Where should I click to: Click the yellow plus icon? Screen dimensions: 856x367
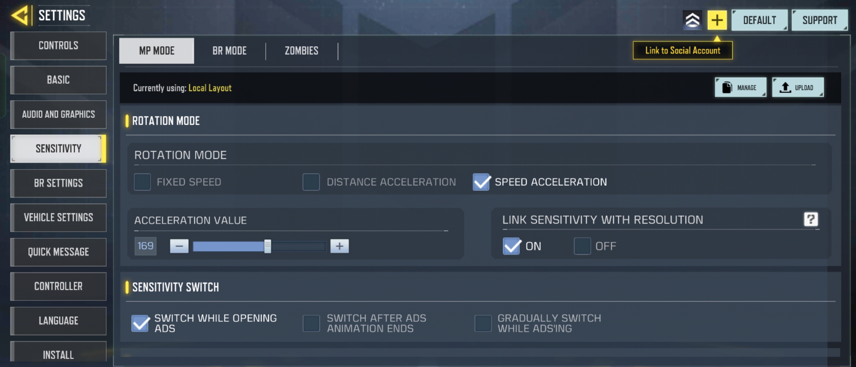click(x=717, y=20)
